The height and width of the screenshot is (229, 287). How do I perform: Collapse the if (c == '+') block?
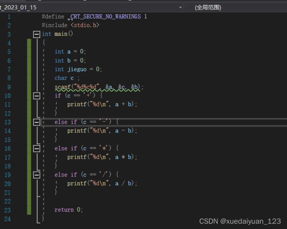tap(37, 96)
